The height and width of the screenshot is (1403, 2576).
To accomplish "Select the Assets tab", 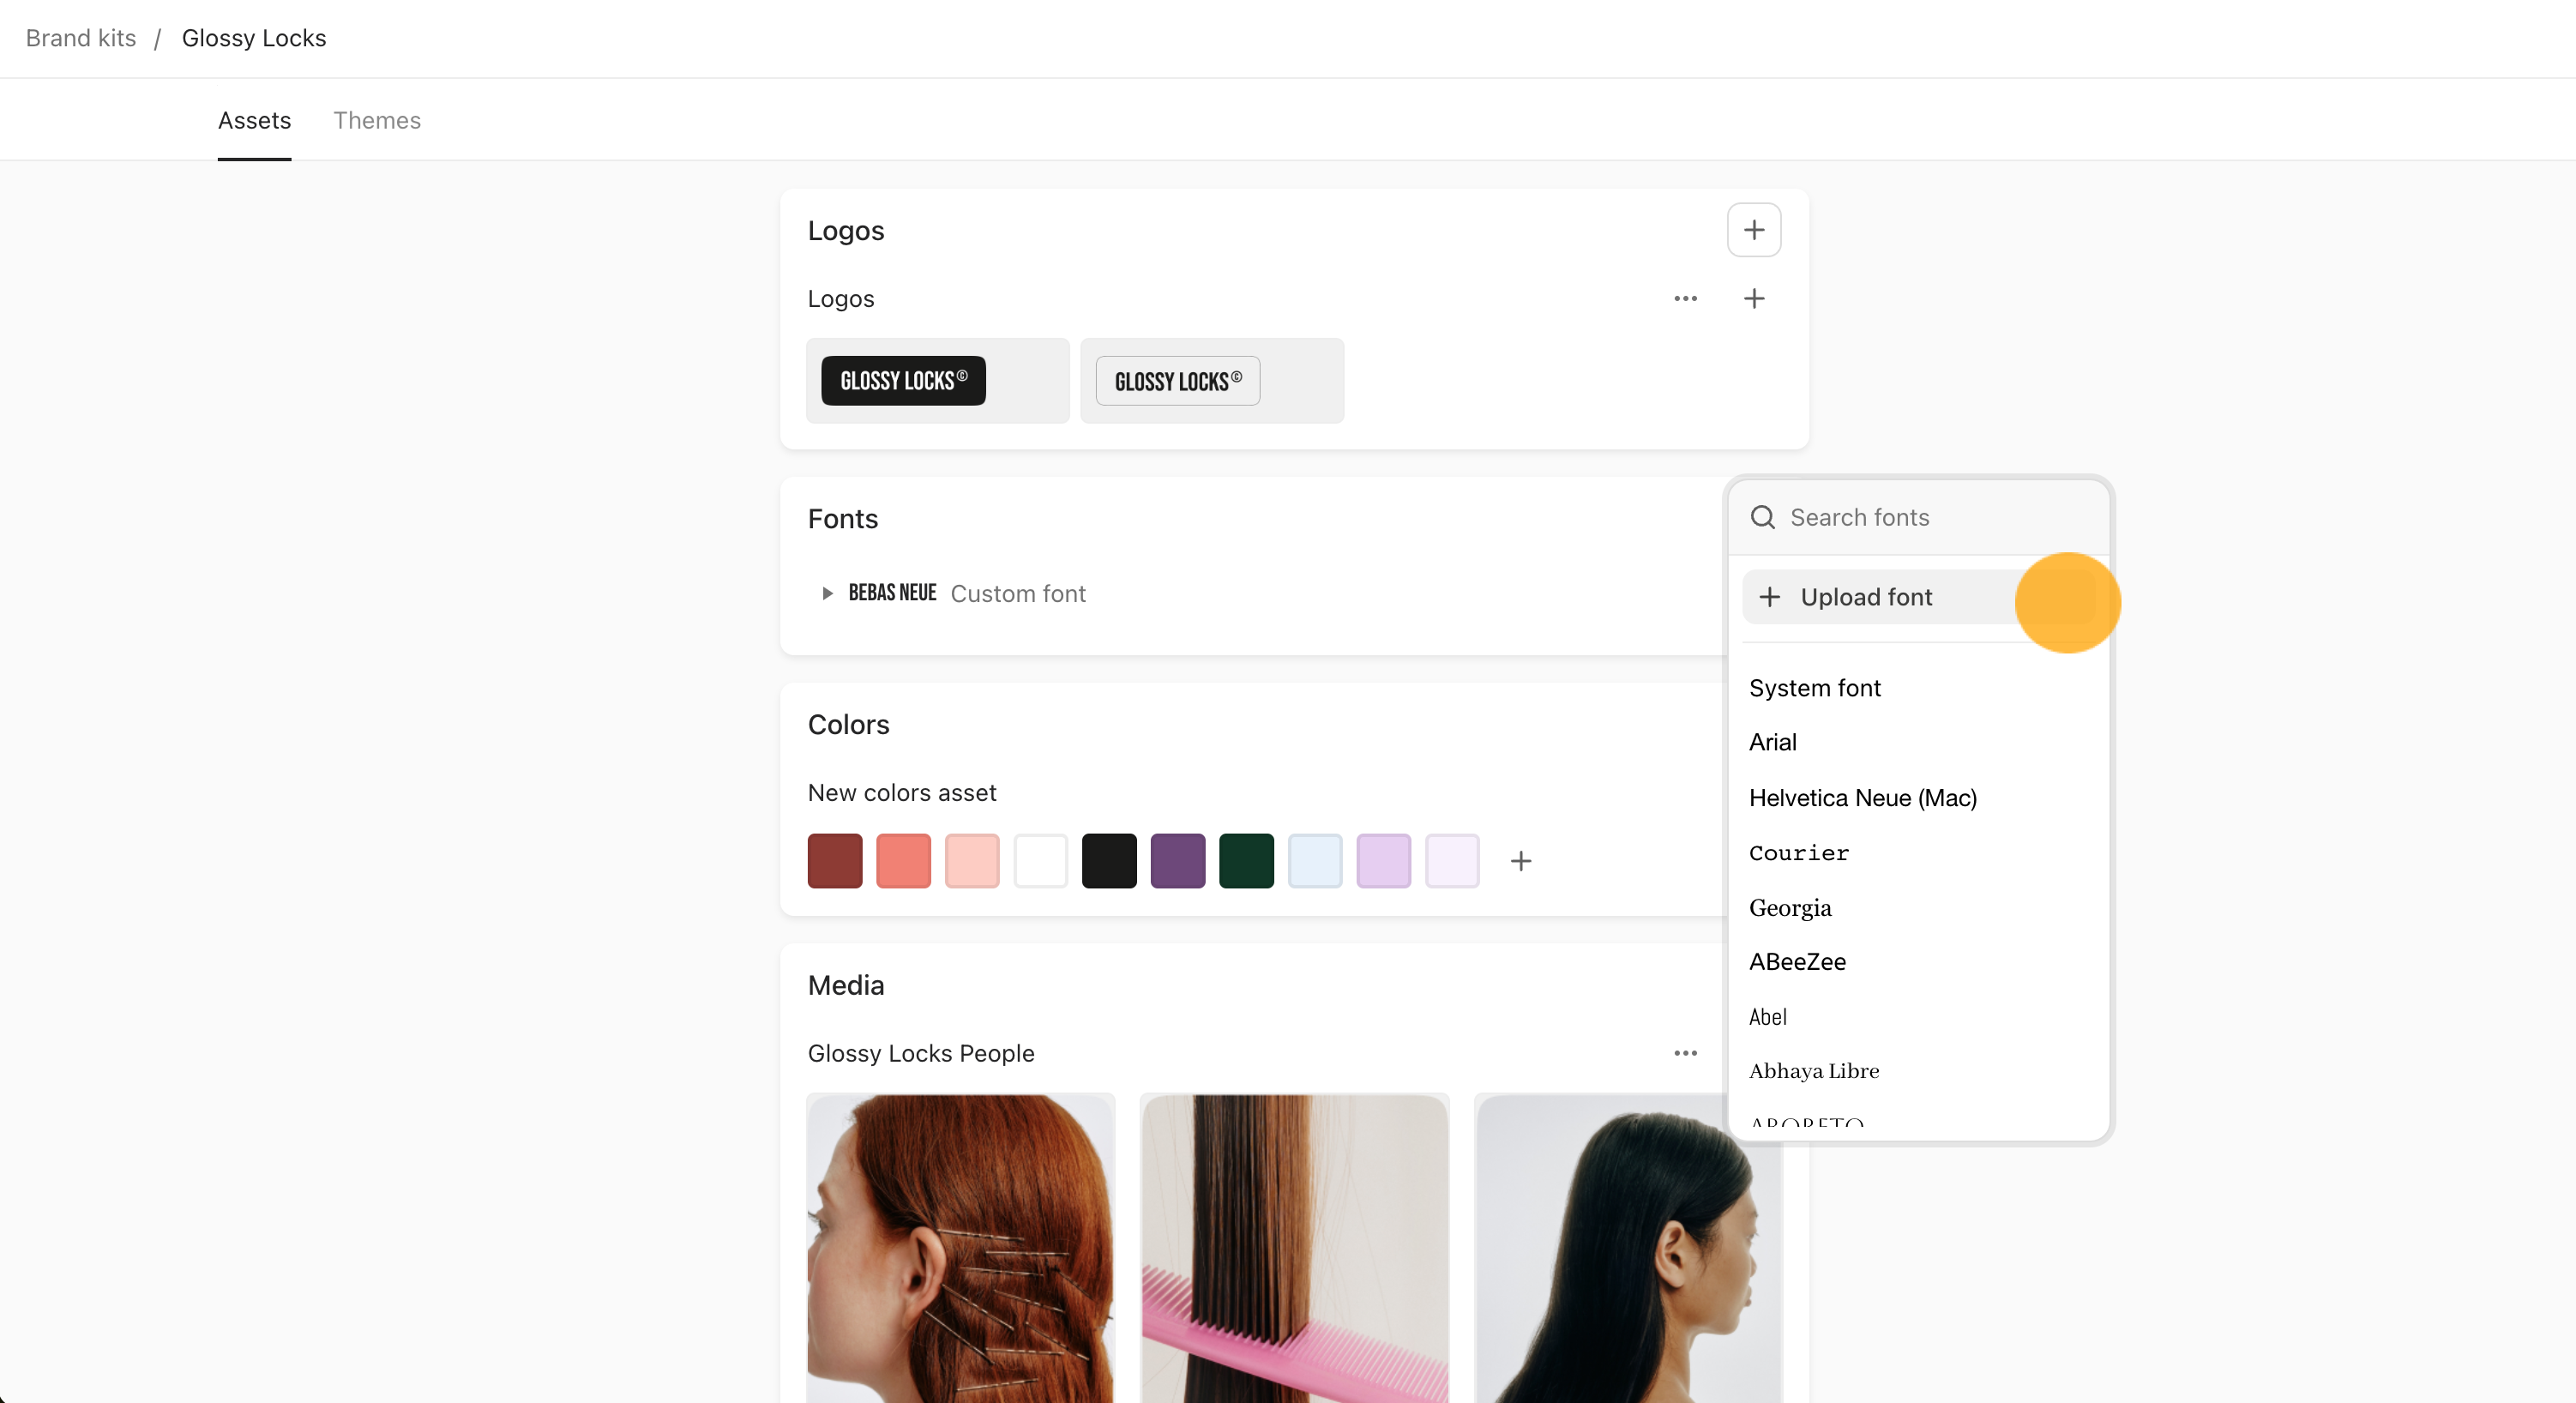I will [x=254, y=120].
